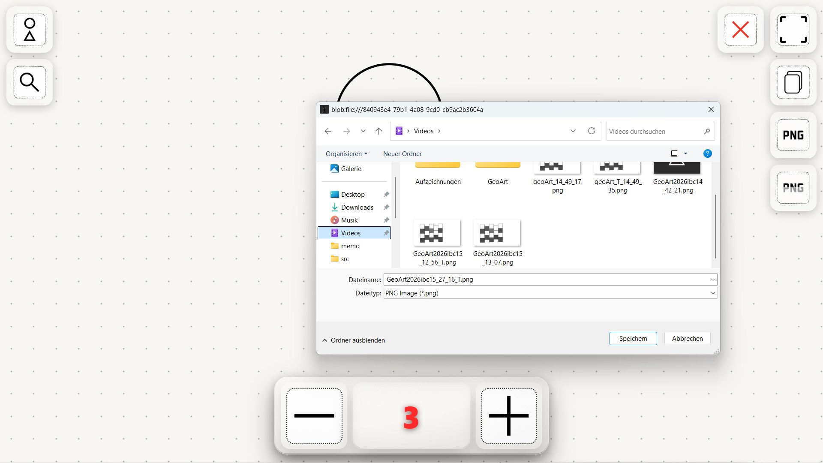Viewport: 823px width, 463px height.
Task: Collapse folders with Ordner ausblenden
Action: (354, 340)
